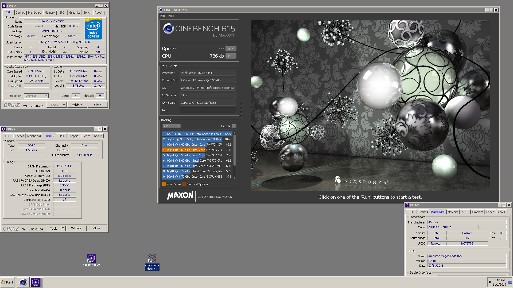The image size is (513, 288).
Task: Select ranking entry 3 i7-4770K 822
Action: [197, 145]
